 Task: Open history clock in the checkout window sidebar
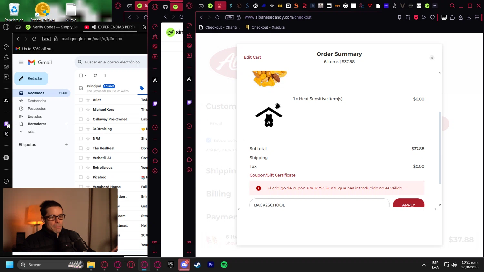[189, 150]
